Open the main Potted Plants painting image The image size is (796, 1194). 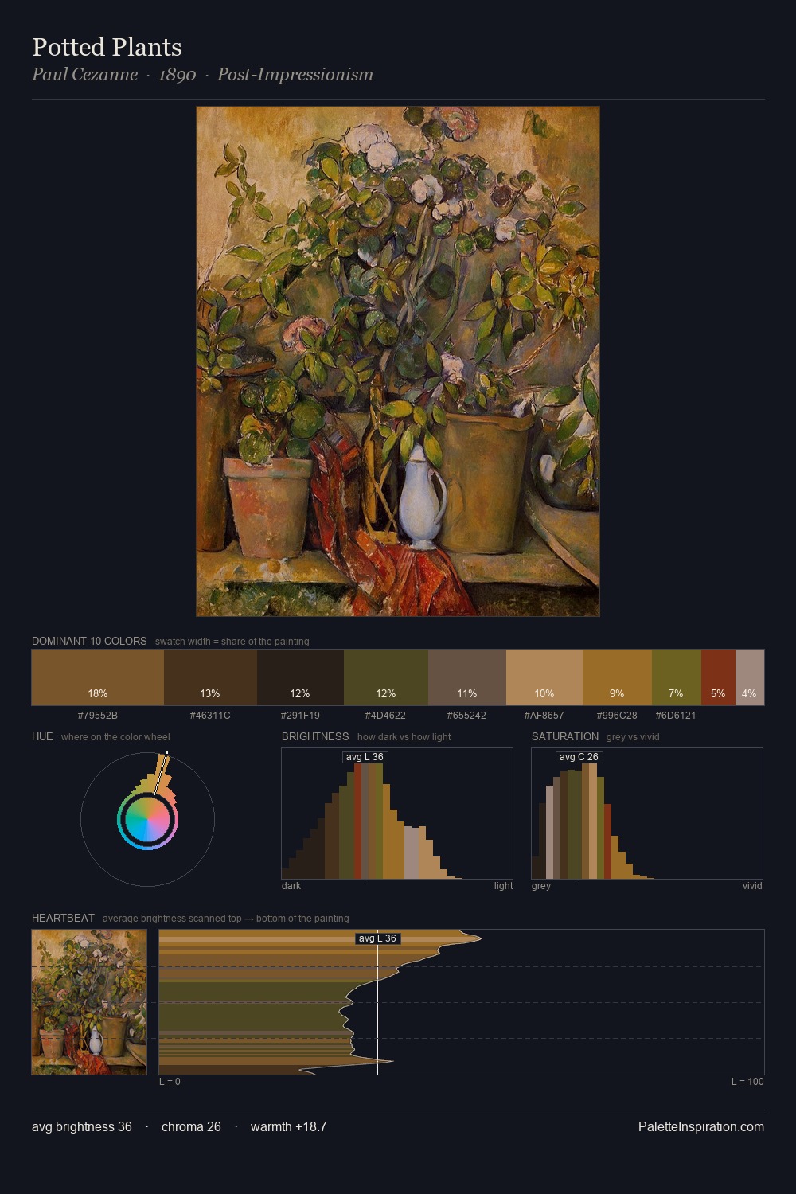398,361
